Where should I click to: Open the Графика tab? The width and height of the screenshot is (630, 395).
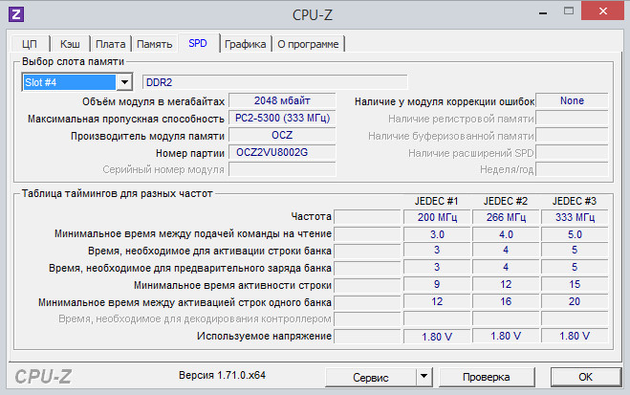tap(245, 44)
